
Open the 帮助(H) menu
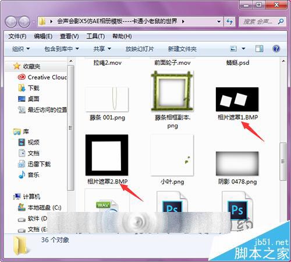(x=122, y=36)
